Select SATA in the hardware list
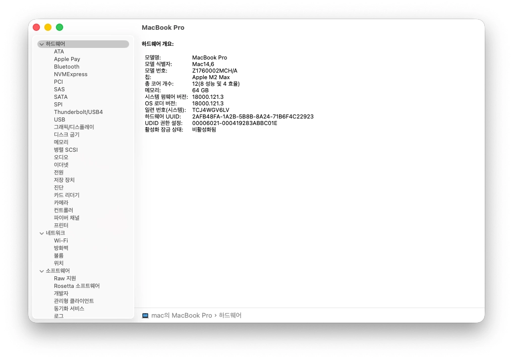Image resolution: width=513 pixels, height=360 pixels. point(61,97)
